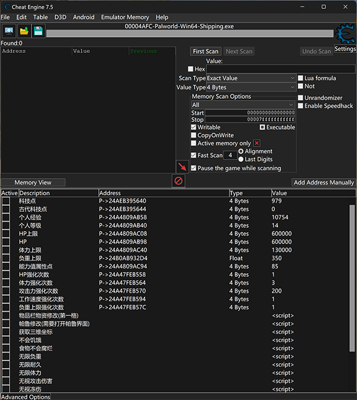The image size is (357, 400).
Task: Activate the 无限负重 script checkbox
Action: (6, 357)
